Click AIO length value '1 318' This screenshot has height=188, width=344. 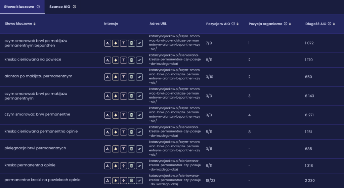click(309, 165)
